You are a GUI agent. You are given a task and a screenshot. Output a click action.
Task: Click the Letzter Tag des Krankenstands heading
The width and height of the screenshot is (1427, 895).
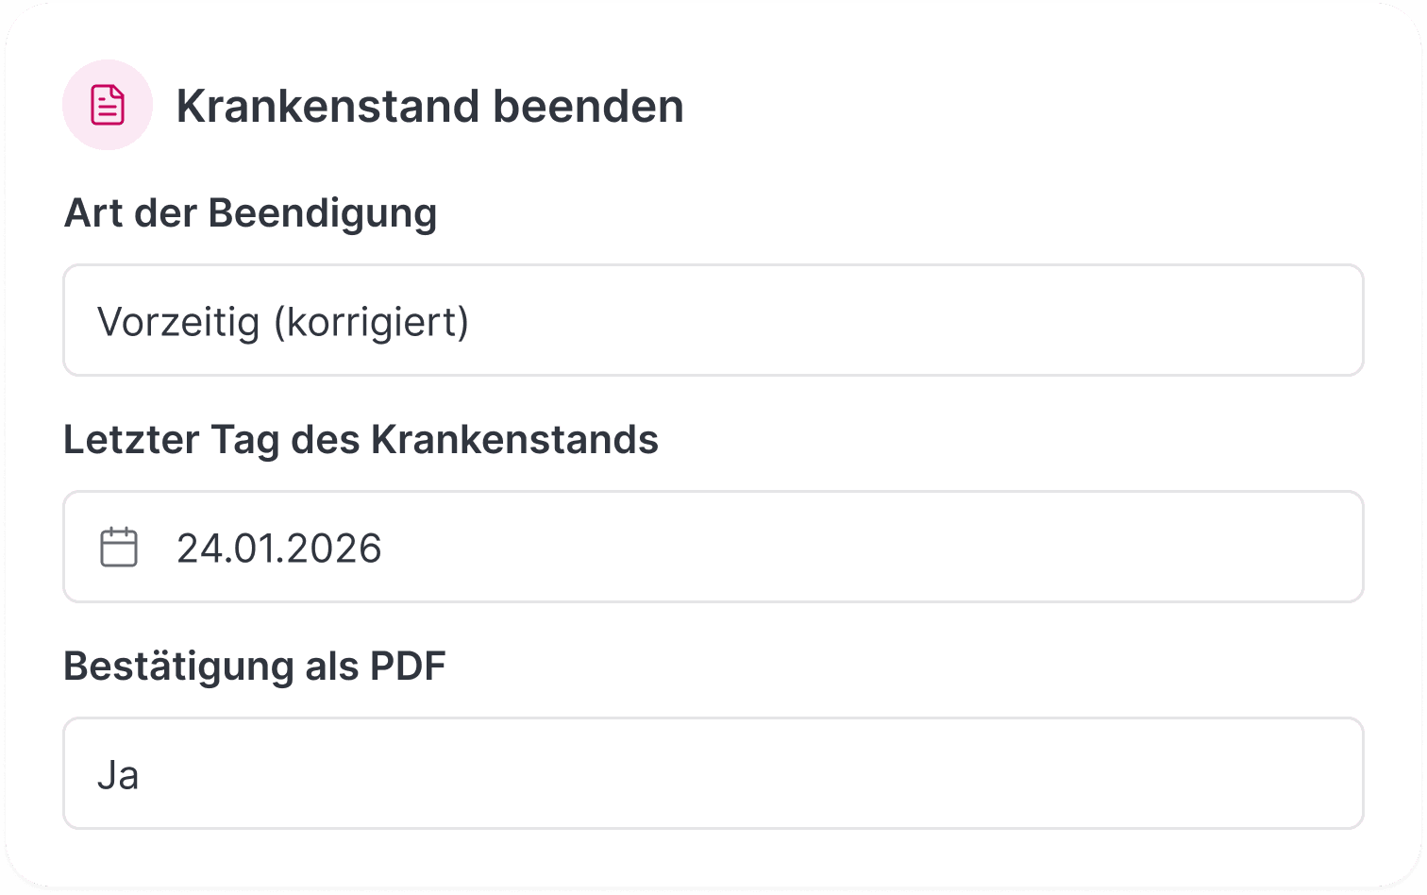pyautogui.click(x=361, y=439)
